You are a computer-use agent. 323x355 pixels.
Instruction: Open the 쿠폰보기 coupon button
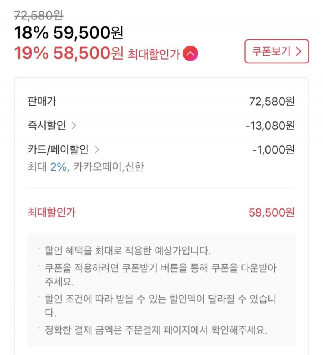[277, 51]
